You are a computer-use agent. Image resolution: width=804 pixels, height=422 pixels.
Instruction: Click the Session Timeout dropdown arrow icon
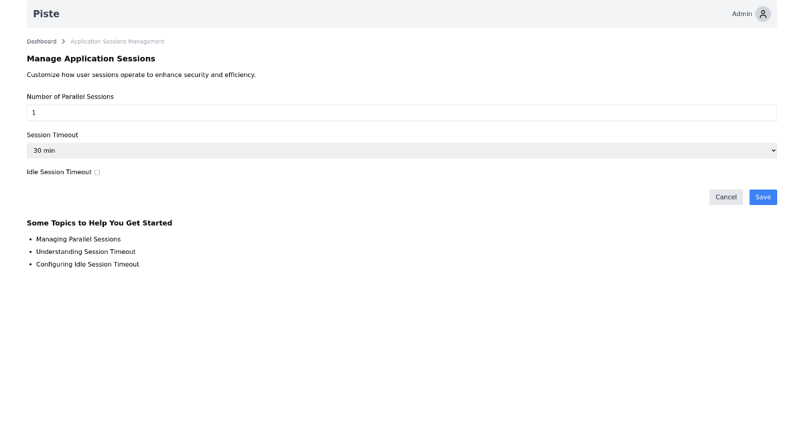(x=772, y=150)
